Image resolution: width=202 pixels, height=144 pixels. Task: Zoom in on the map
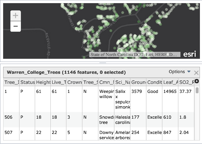pyautogui.click(x=15, y=16)
